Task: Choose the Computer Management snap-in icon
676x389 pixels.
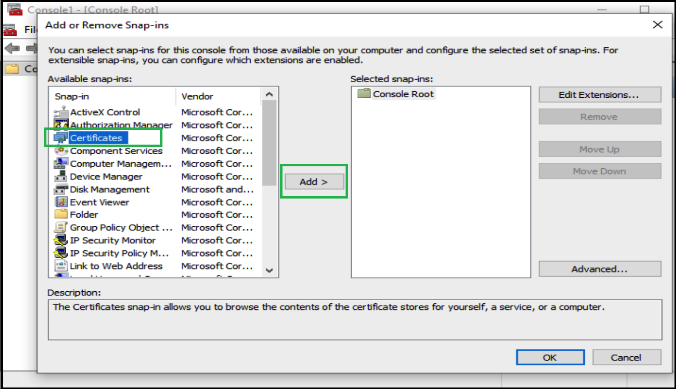Action: click(61, 164)
